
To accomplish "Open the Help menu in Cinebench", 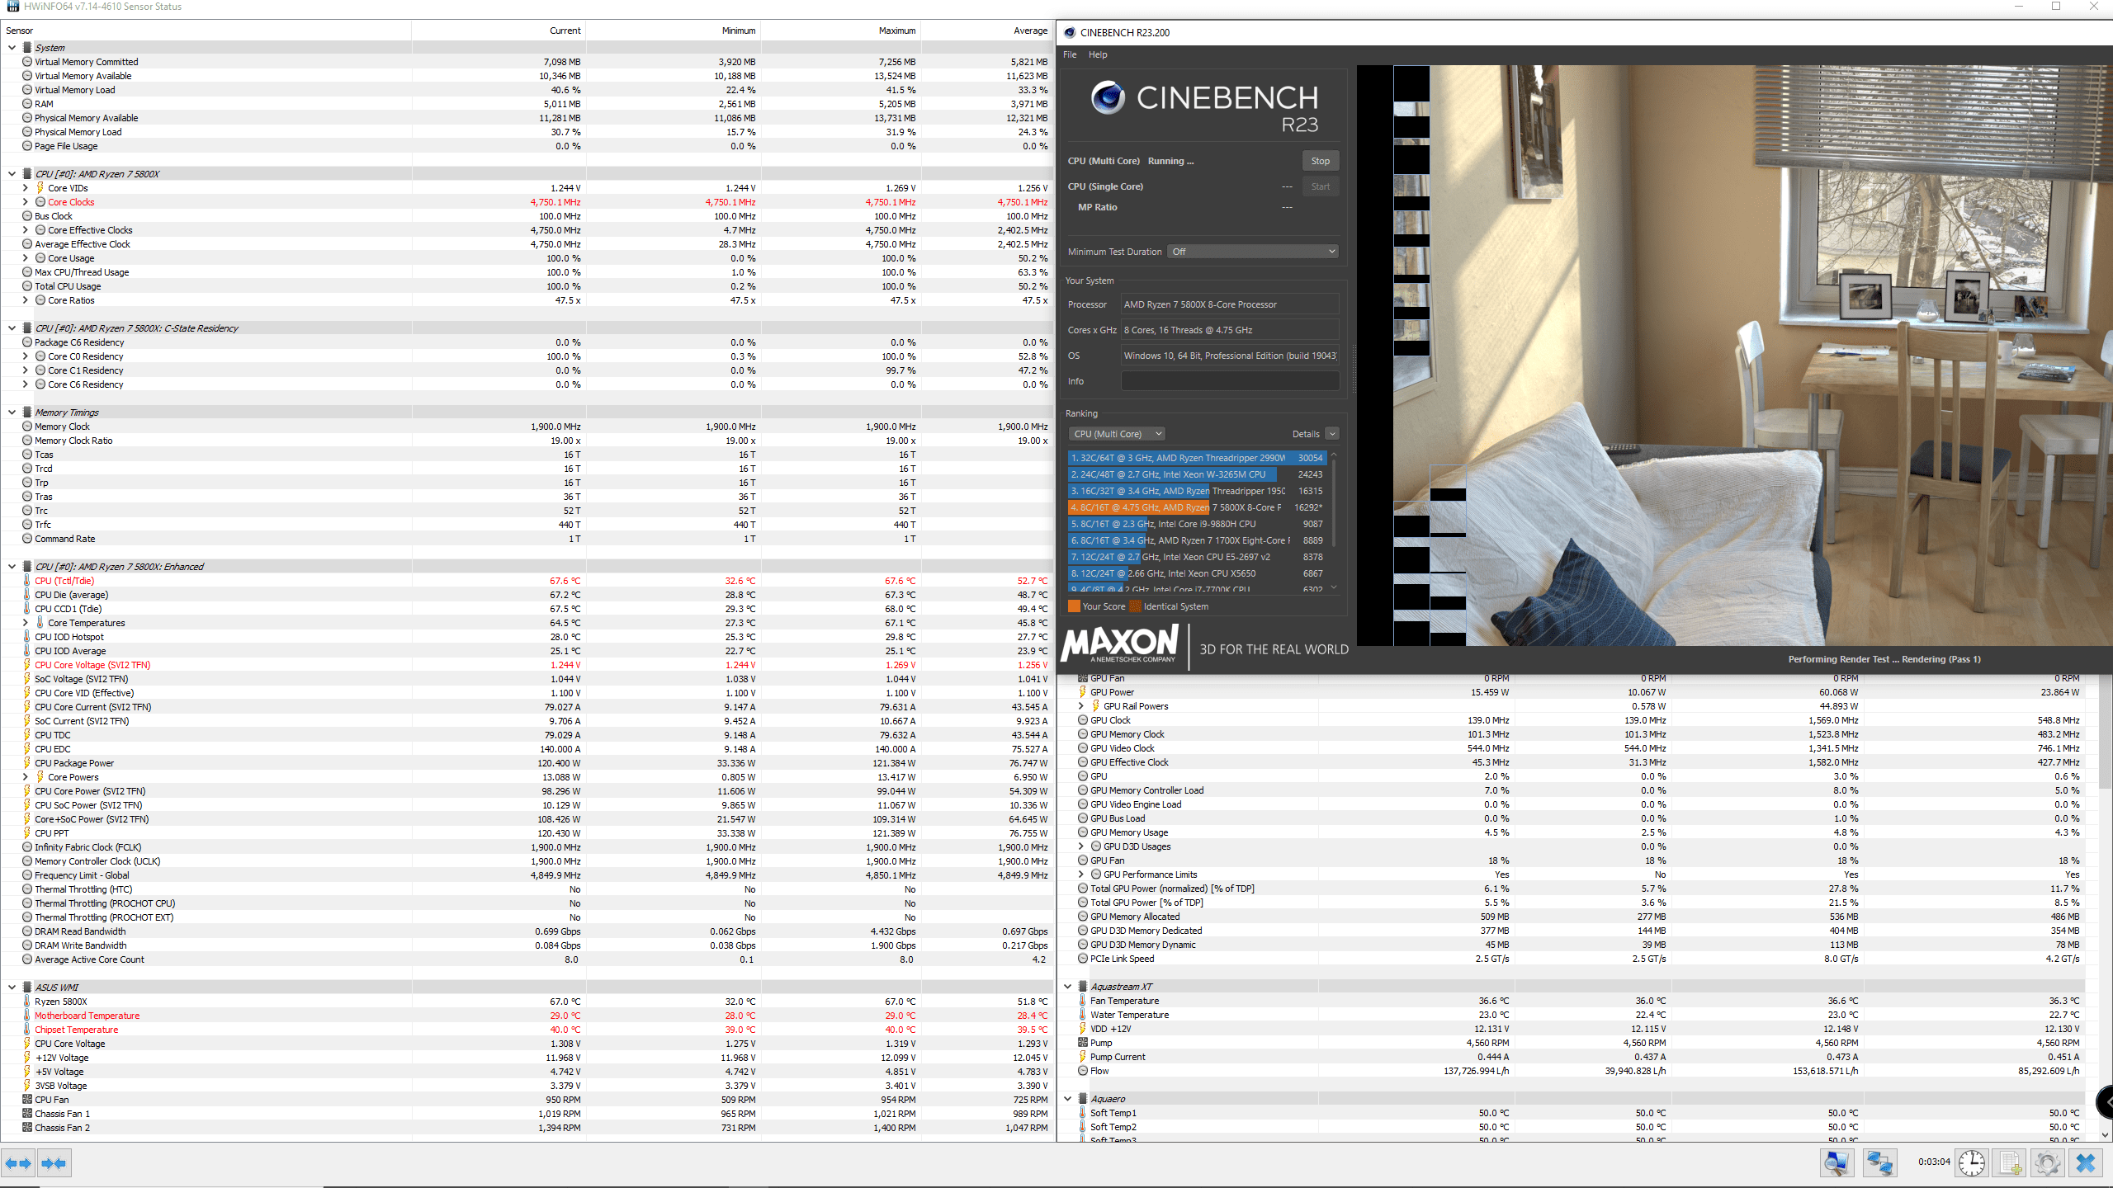I will (1098, 54).
